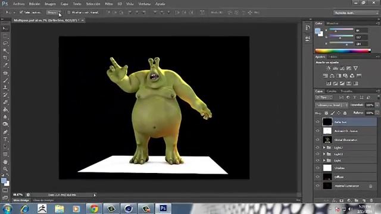Add a Brightness/Contrast adjustment

pos(329,68)
